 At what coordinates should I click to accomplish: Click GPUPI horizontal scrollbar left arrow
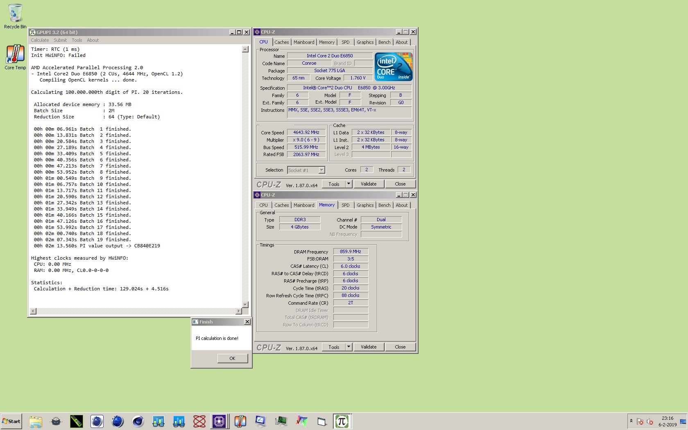[x=33, y=311]
